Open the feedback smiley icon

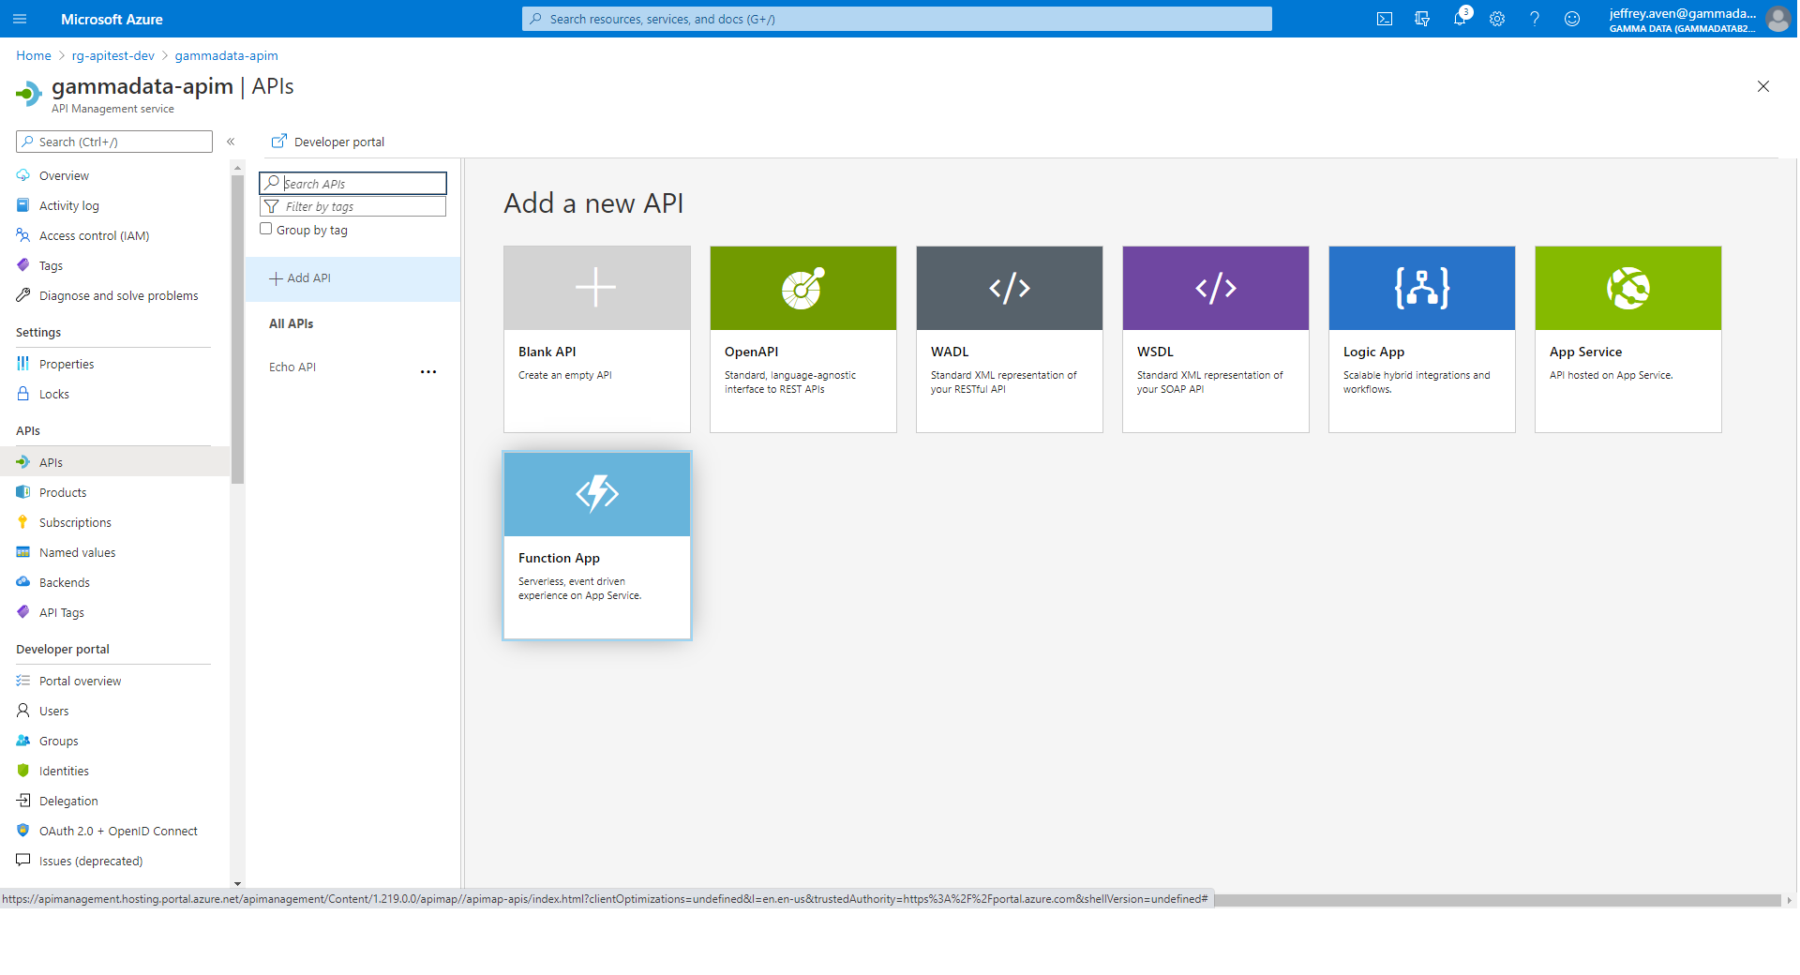[x=1572, y=19]
